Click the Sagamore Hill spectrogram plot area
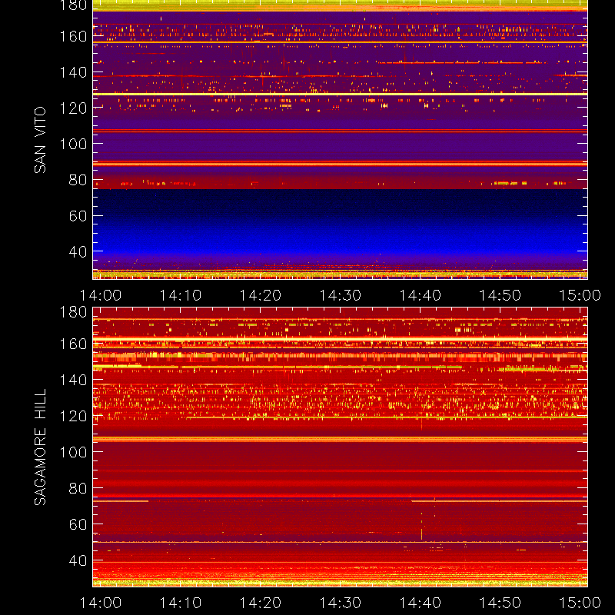 click(340, 447)
